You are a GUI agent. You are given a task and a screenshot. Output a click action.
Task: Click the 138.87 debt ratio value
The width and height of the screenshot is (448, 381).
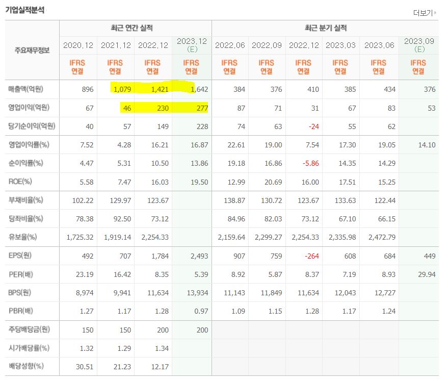click(x=234, y=200)
